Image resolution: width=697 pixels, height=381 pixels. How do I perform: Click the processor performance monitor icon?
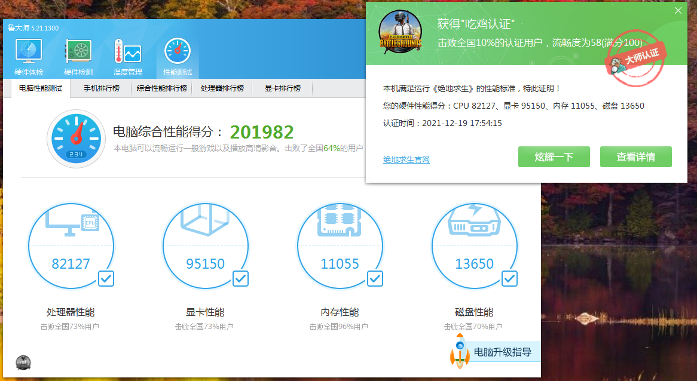coord(72,221)
